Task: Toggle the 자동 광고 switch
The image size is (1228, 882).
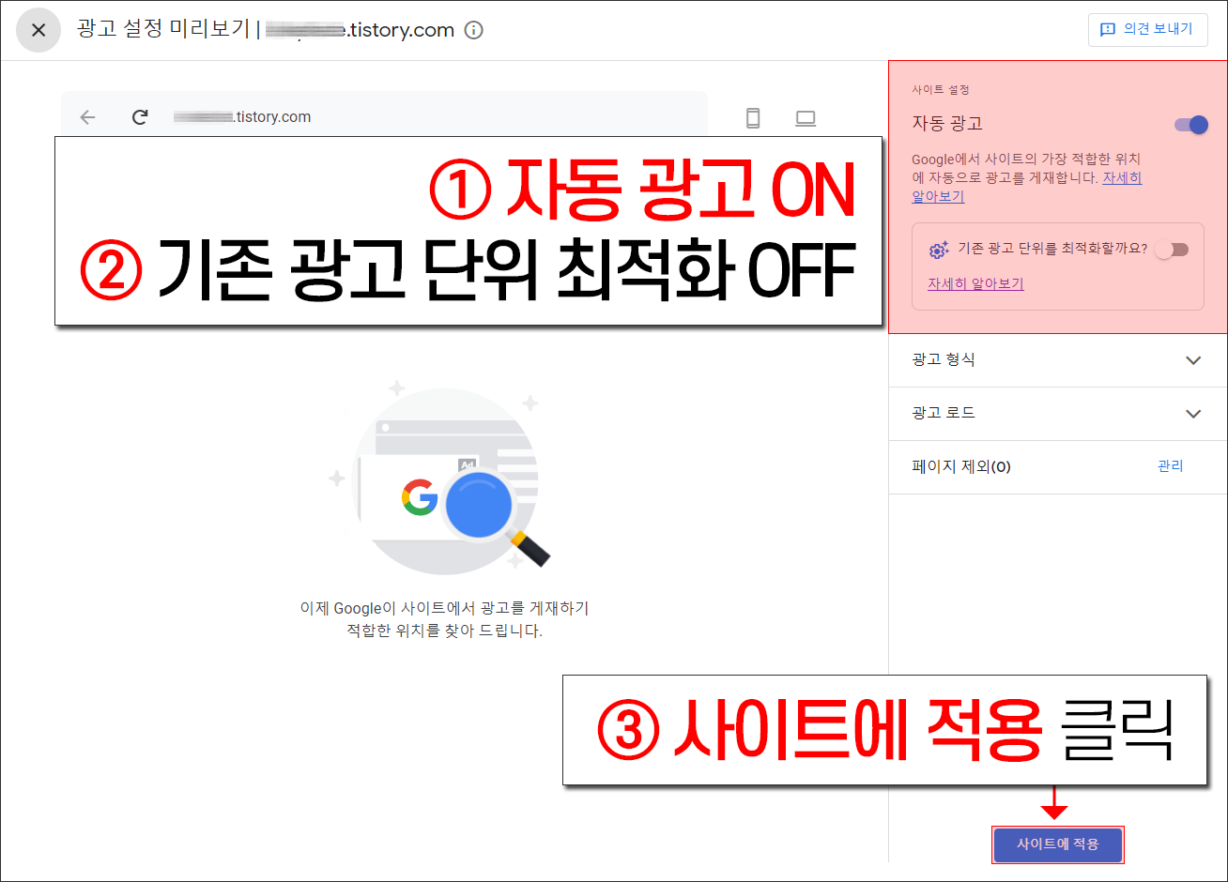Action: click(1191, 125)
